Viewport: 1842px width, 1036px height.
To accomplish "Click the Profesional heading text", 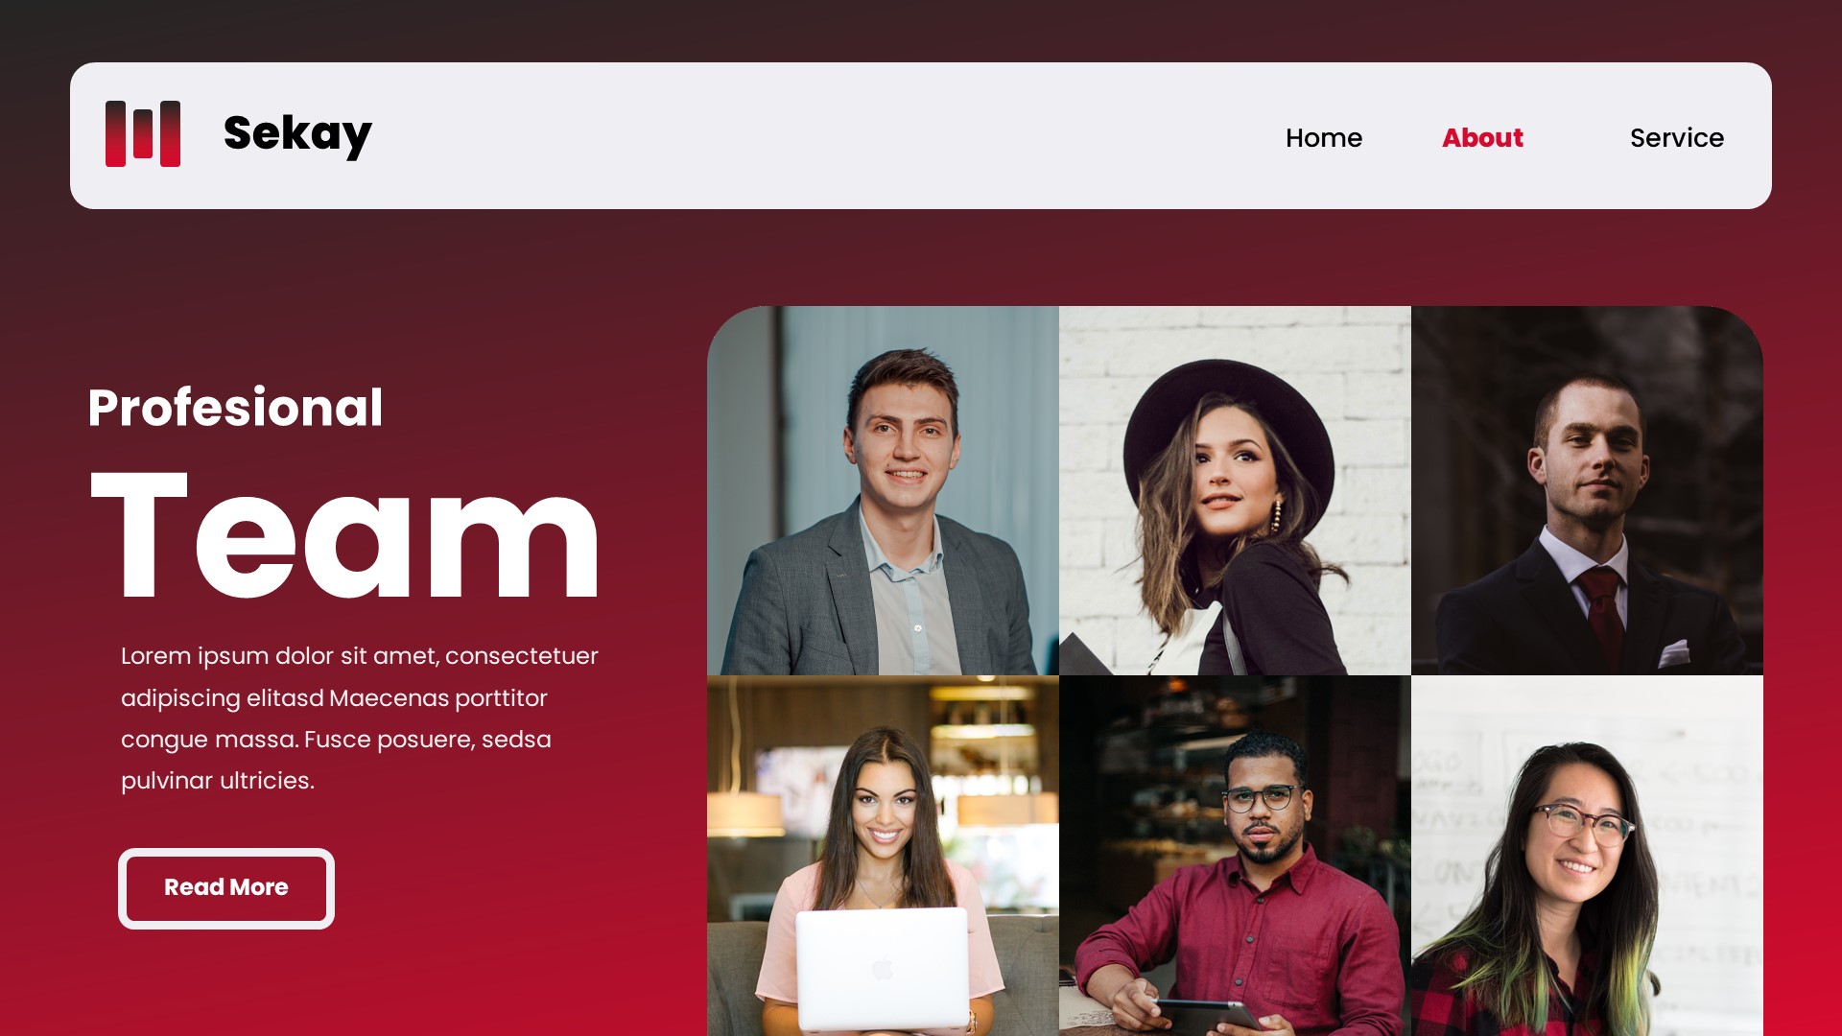I will 235,408.
